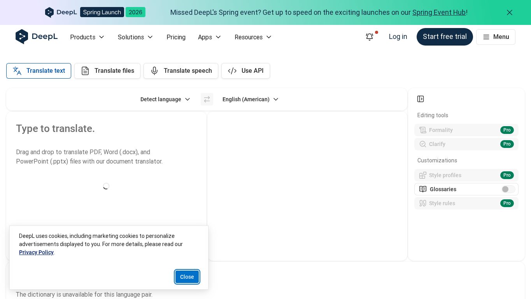Click the swap languages arrows icon
The width and height of the screenshot is (531, 299).
[x=207, y=99]
